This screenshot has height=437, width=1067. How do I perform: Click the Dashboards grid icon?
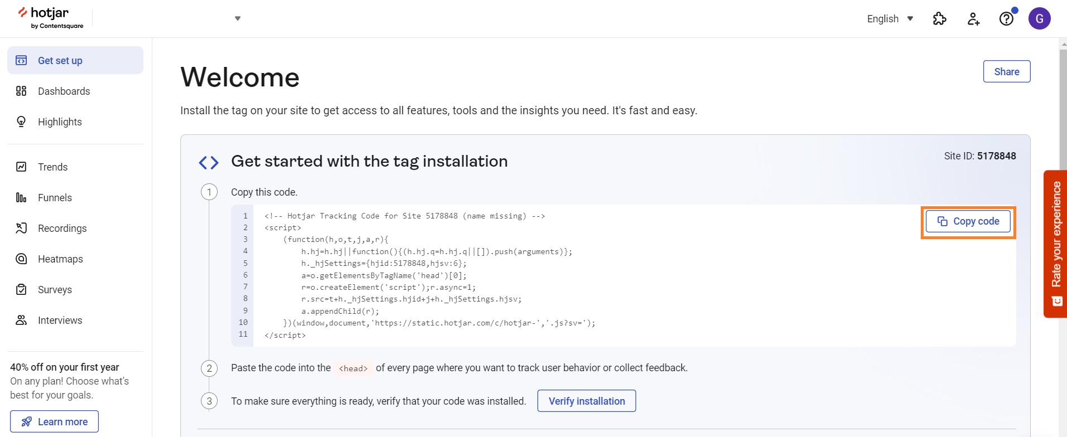coord(21,91)
